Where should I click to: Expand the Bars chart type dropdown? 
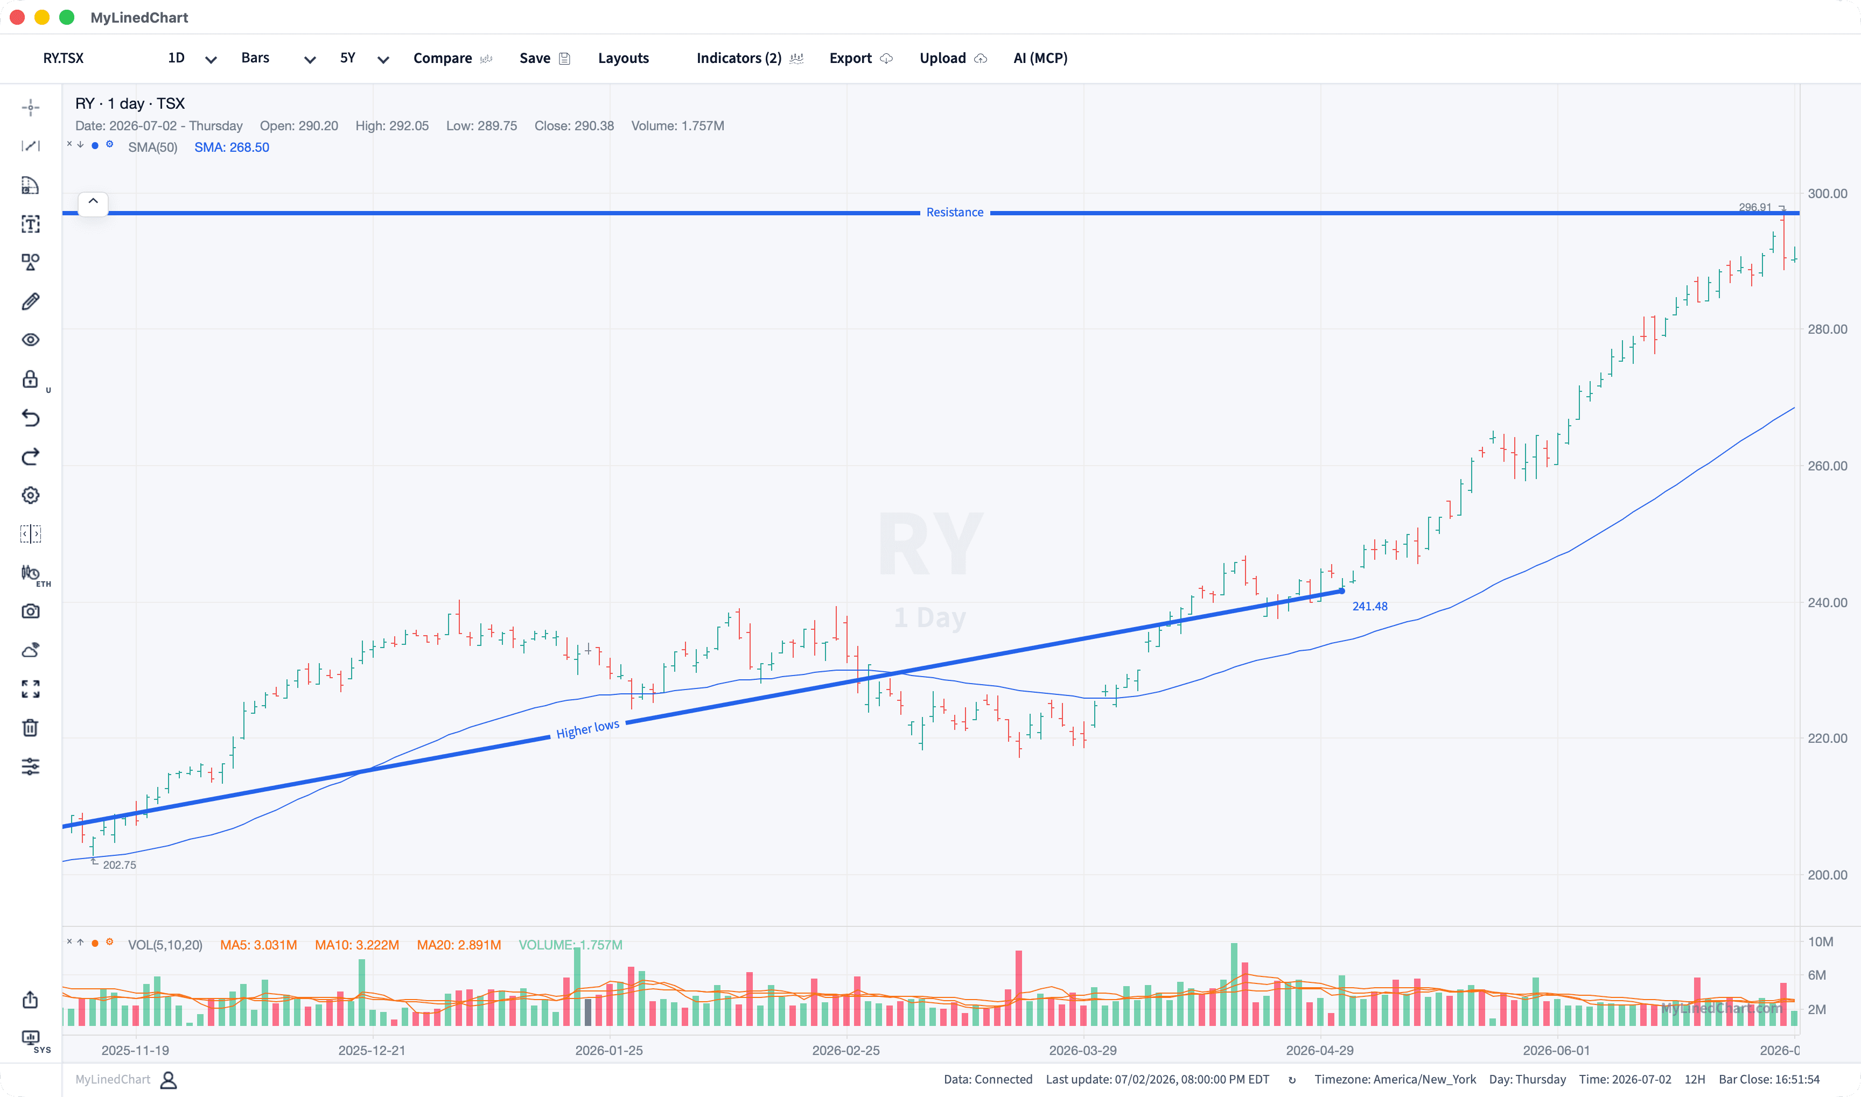coord(278,58)
